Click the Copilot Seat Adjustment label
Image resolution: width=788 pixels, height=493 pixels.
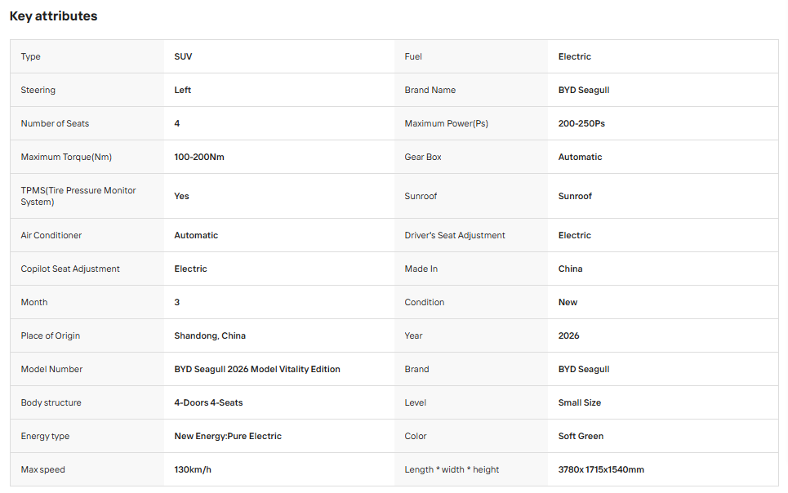(70, 269)
